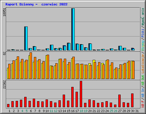
Task: Click day label 8 on the x-axis
Action: click(39, 111)
